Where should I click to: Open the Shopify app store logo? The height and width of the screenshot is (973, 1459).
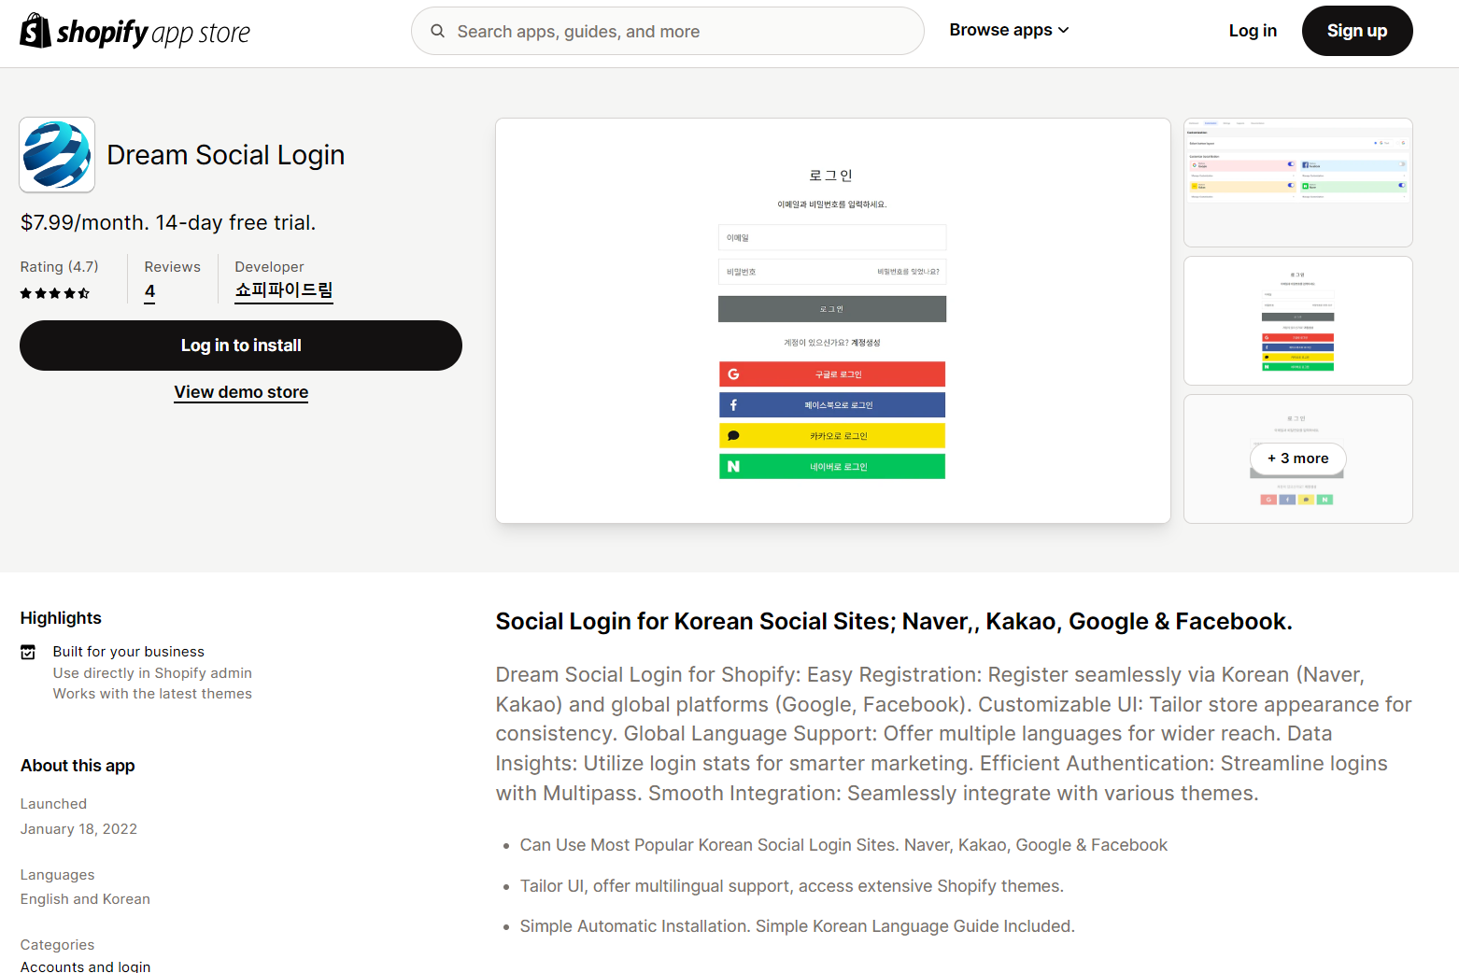(135, 32)
